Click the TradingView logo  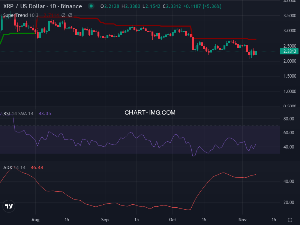point(8,206)
